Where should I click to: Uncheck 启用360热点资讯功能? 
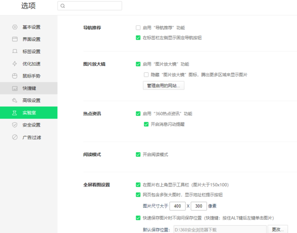(138, 114)
